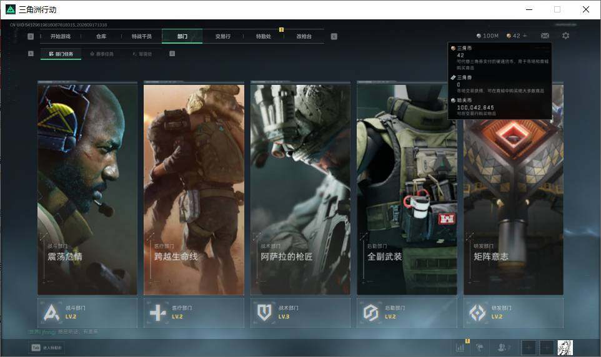Click the 100,042,845 balance value
This screenshot has height=357, width=601.
click(x=475, y=107)
